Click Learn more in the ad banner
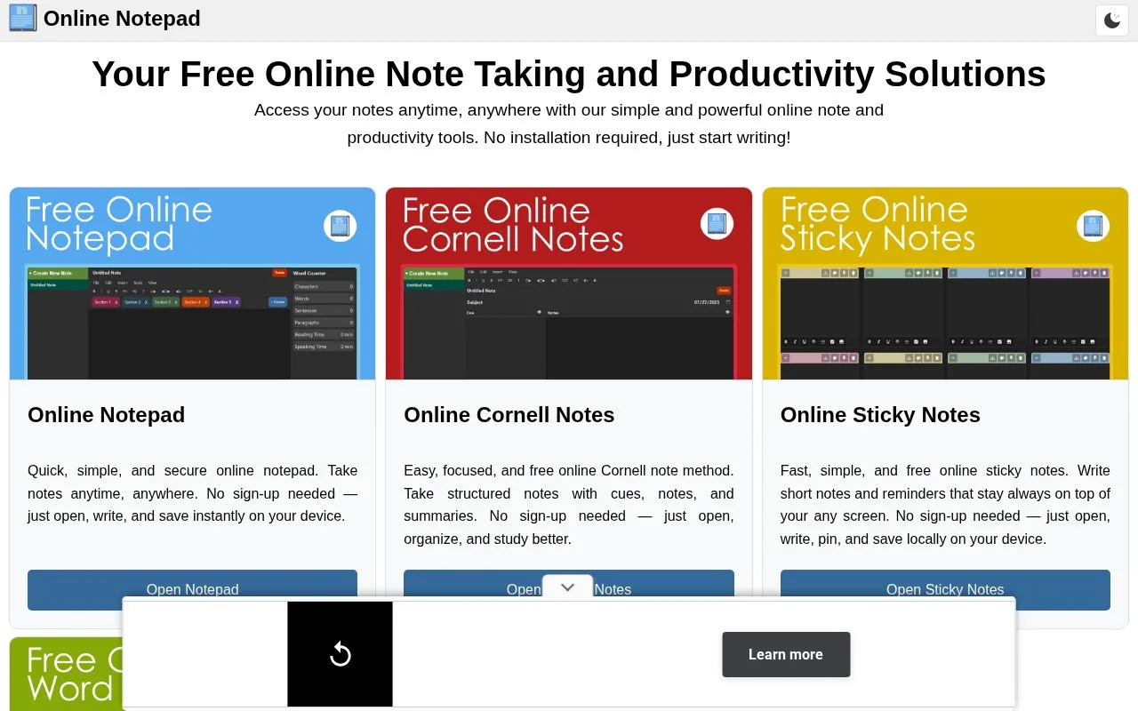1138x711 pixels. point(786,654)
